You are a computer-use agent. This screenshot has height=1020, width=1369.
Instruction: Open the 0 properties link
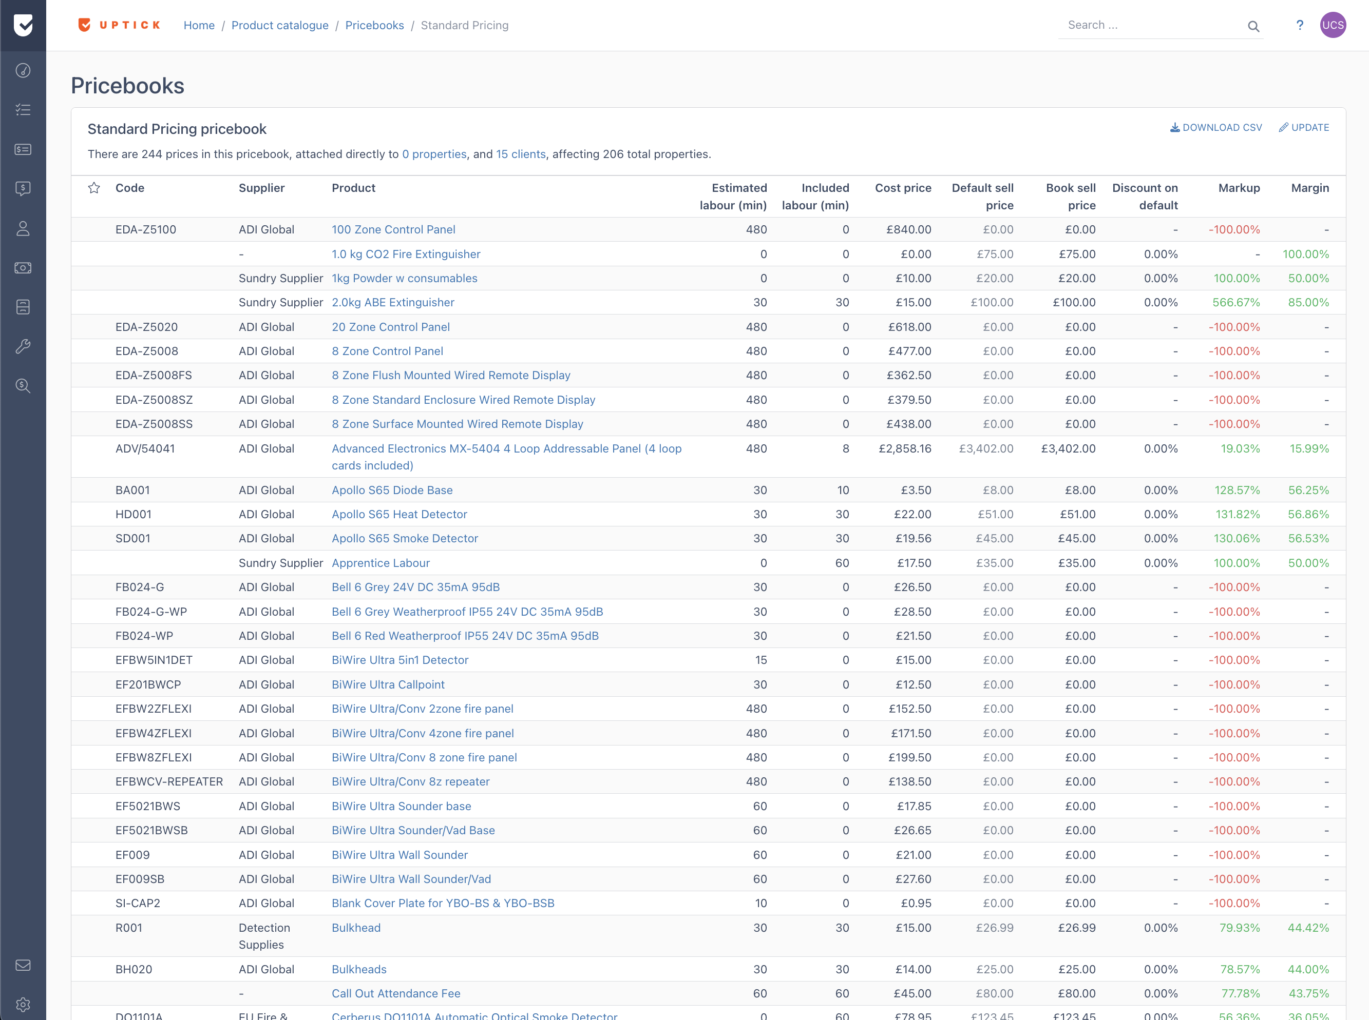click(x=434, y=154)
